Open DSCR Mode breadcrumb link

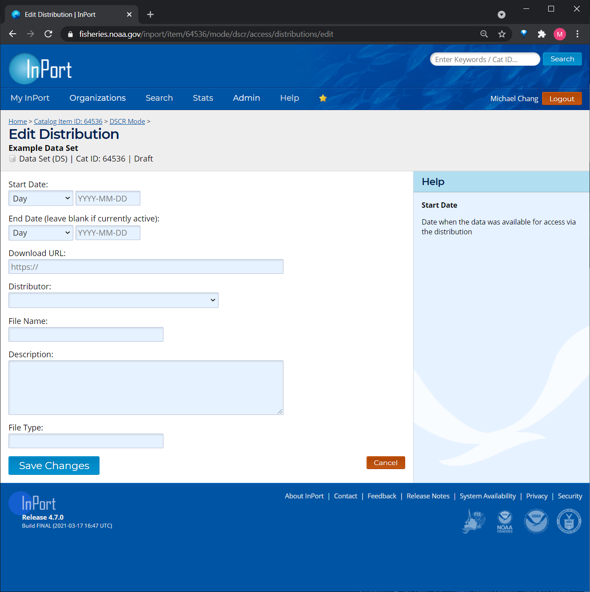point(128,121)
